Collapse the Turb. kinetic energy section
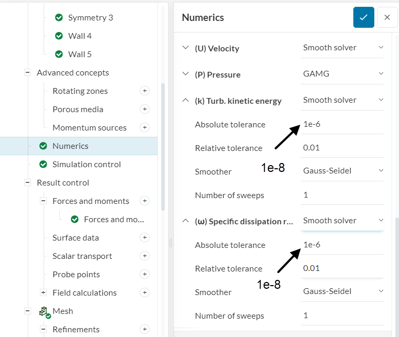 click(x=185, y=100)
